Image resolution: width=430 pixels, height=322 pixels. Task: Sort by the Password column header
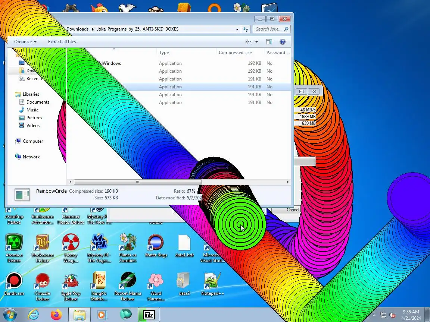[x=278, y=52]
